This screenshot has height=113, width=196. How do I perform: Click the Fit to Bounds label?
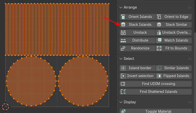tap(176, 48)
